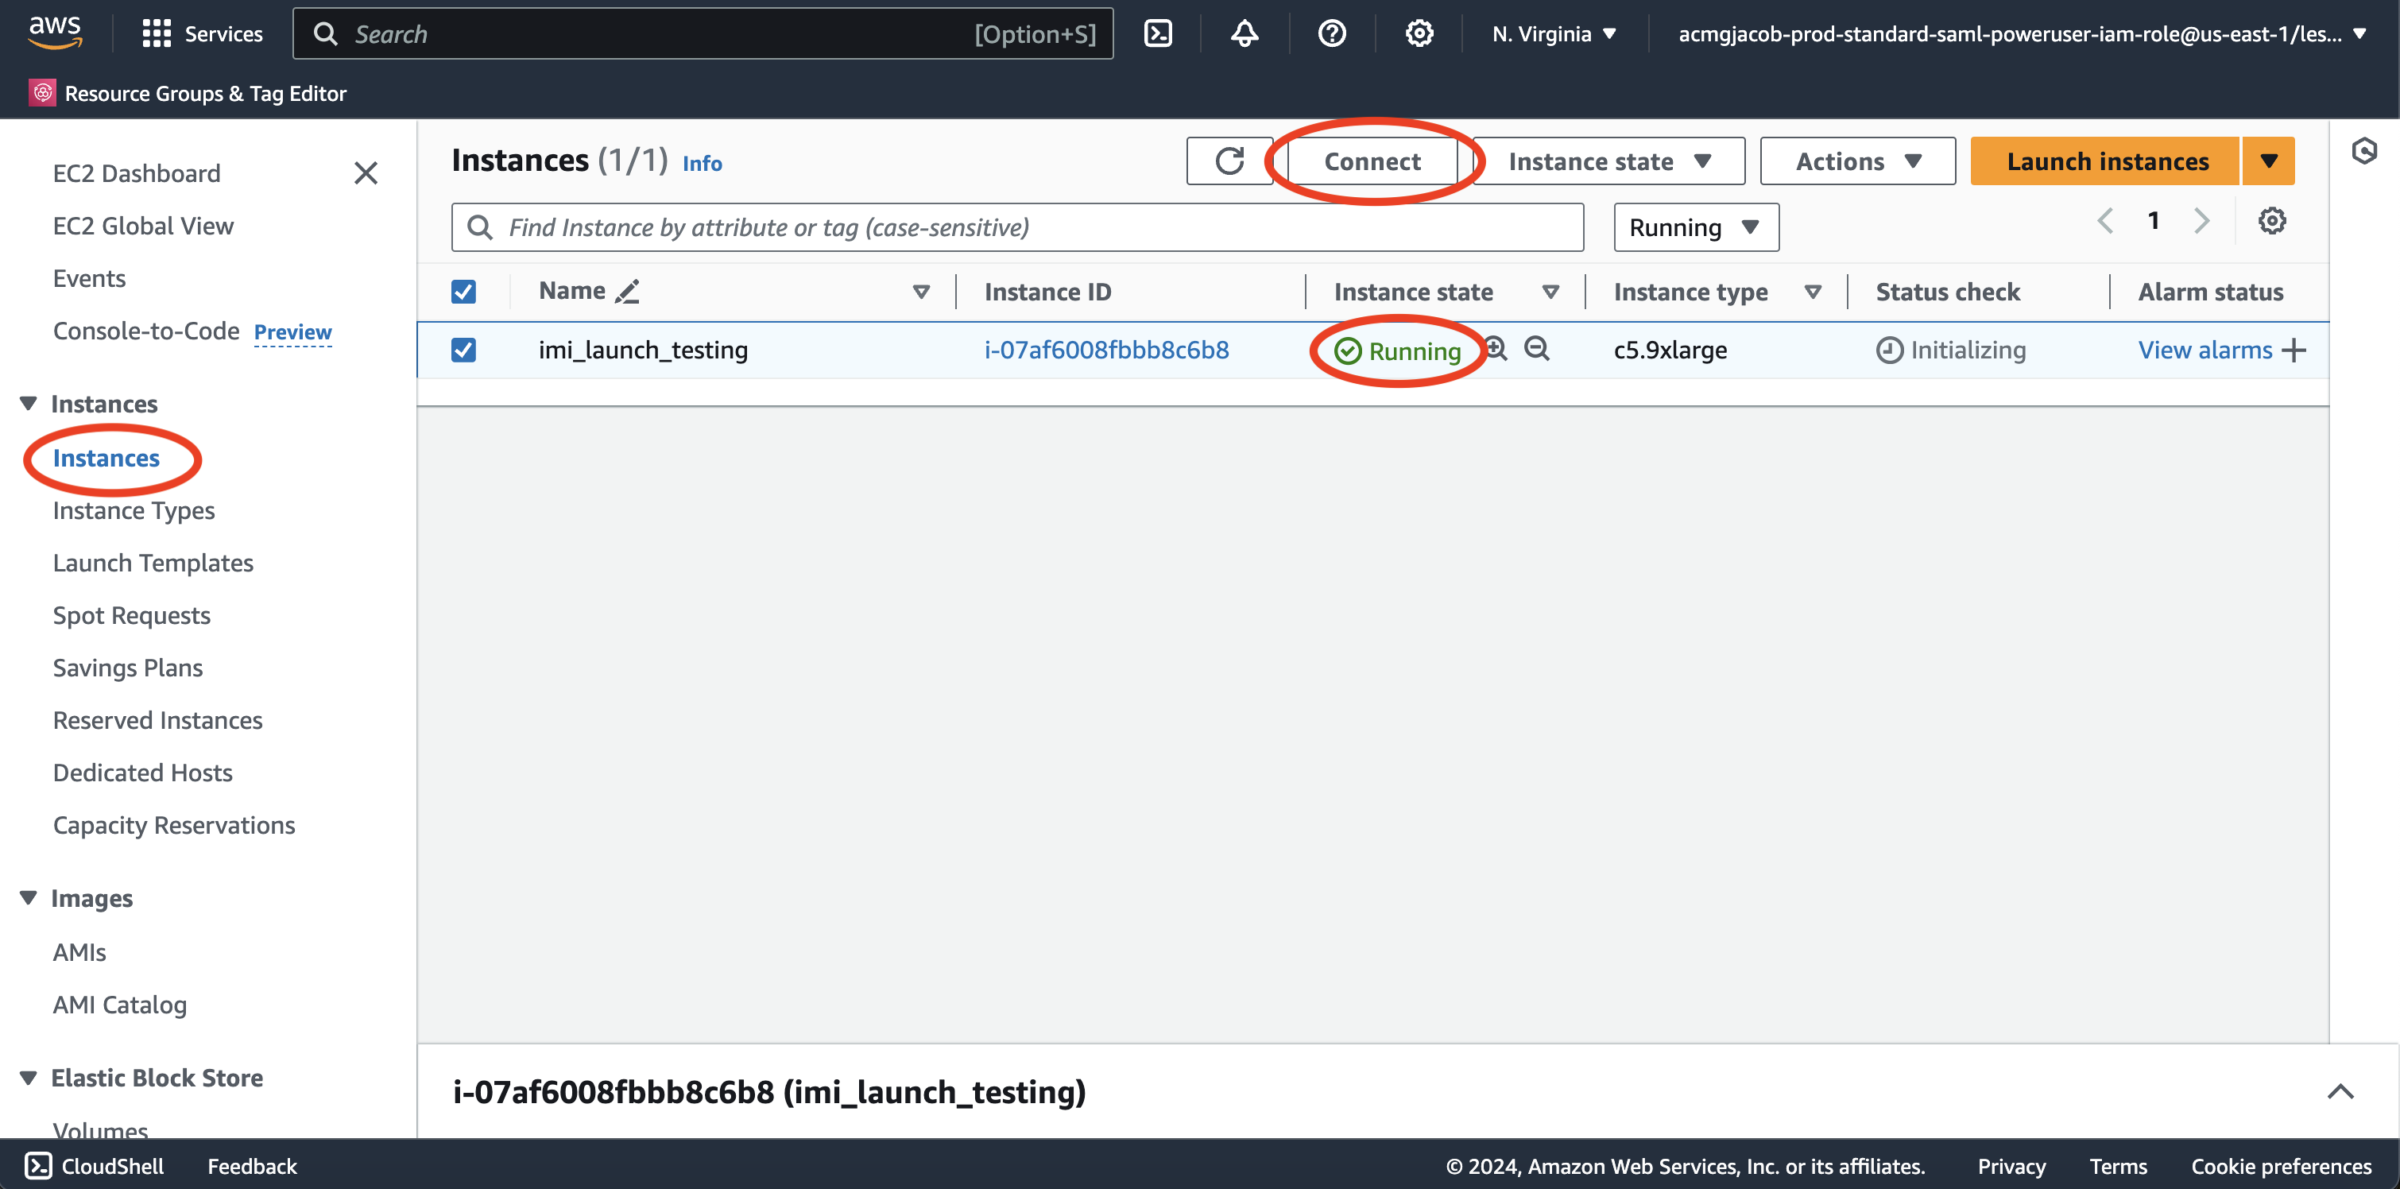Open table preferences gear icon
This screenshot has width=2400, height=1189.
tap(2271, 221)
